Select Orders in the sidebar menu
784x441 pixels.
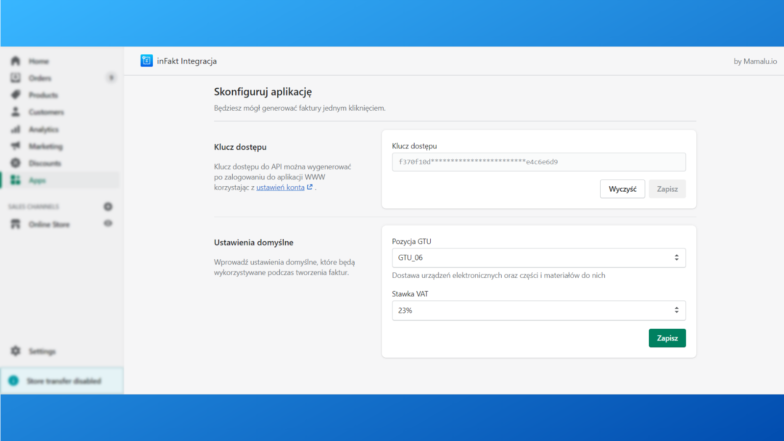40,78
